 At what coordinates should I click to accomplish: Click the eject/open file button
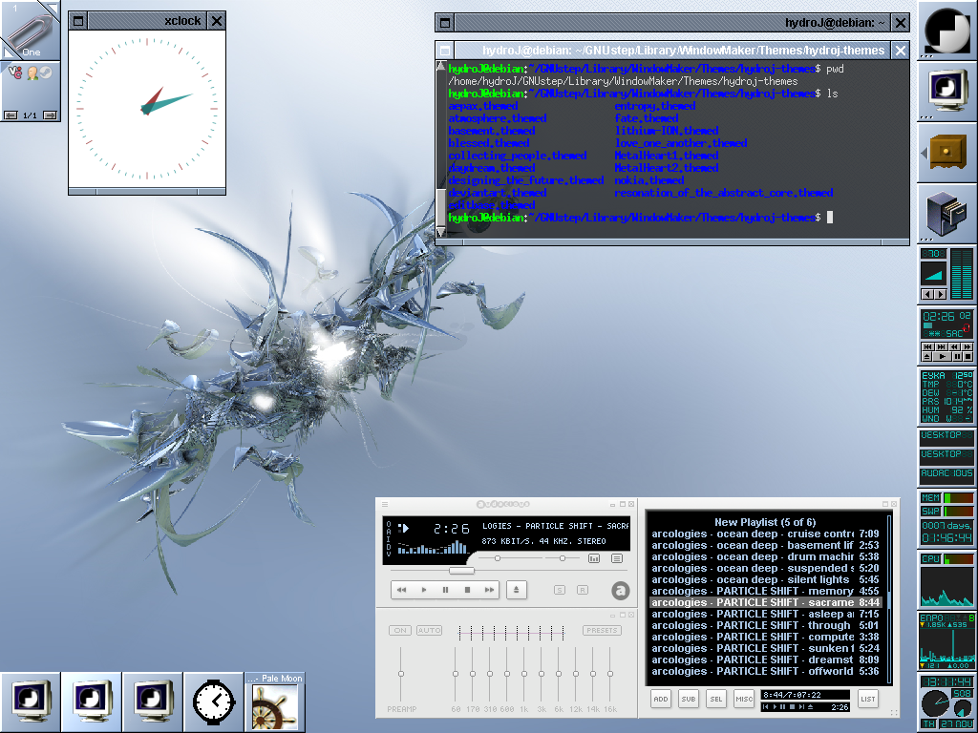click(516, 590)
